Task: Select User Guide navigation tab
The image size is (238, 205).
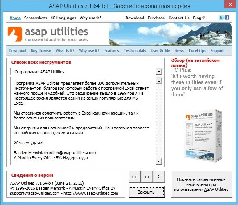Action: pyautogui.click(x=160, y=51)
